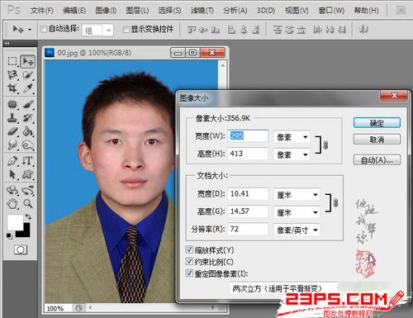Select the Clone Stamp tool
The image size is (413, 318).
tap(12, 118)
